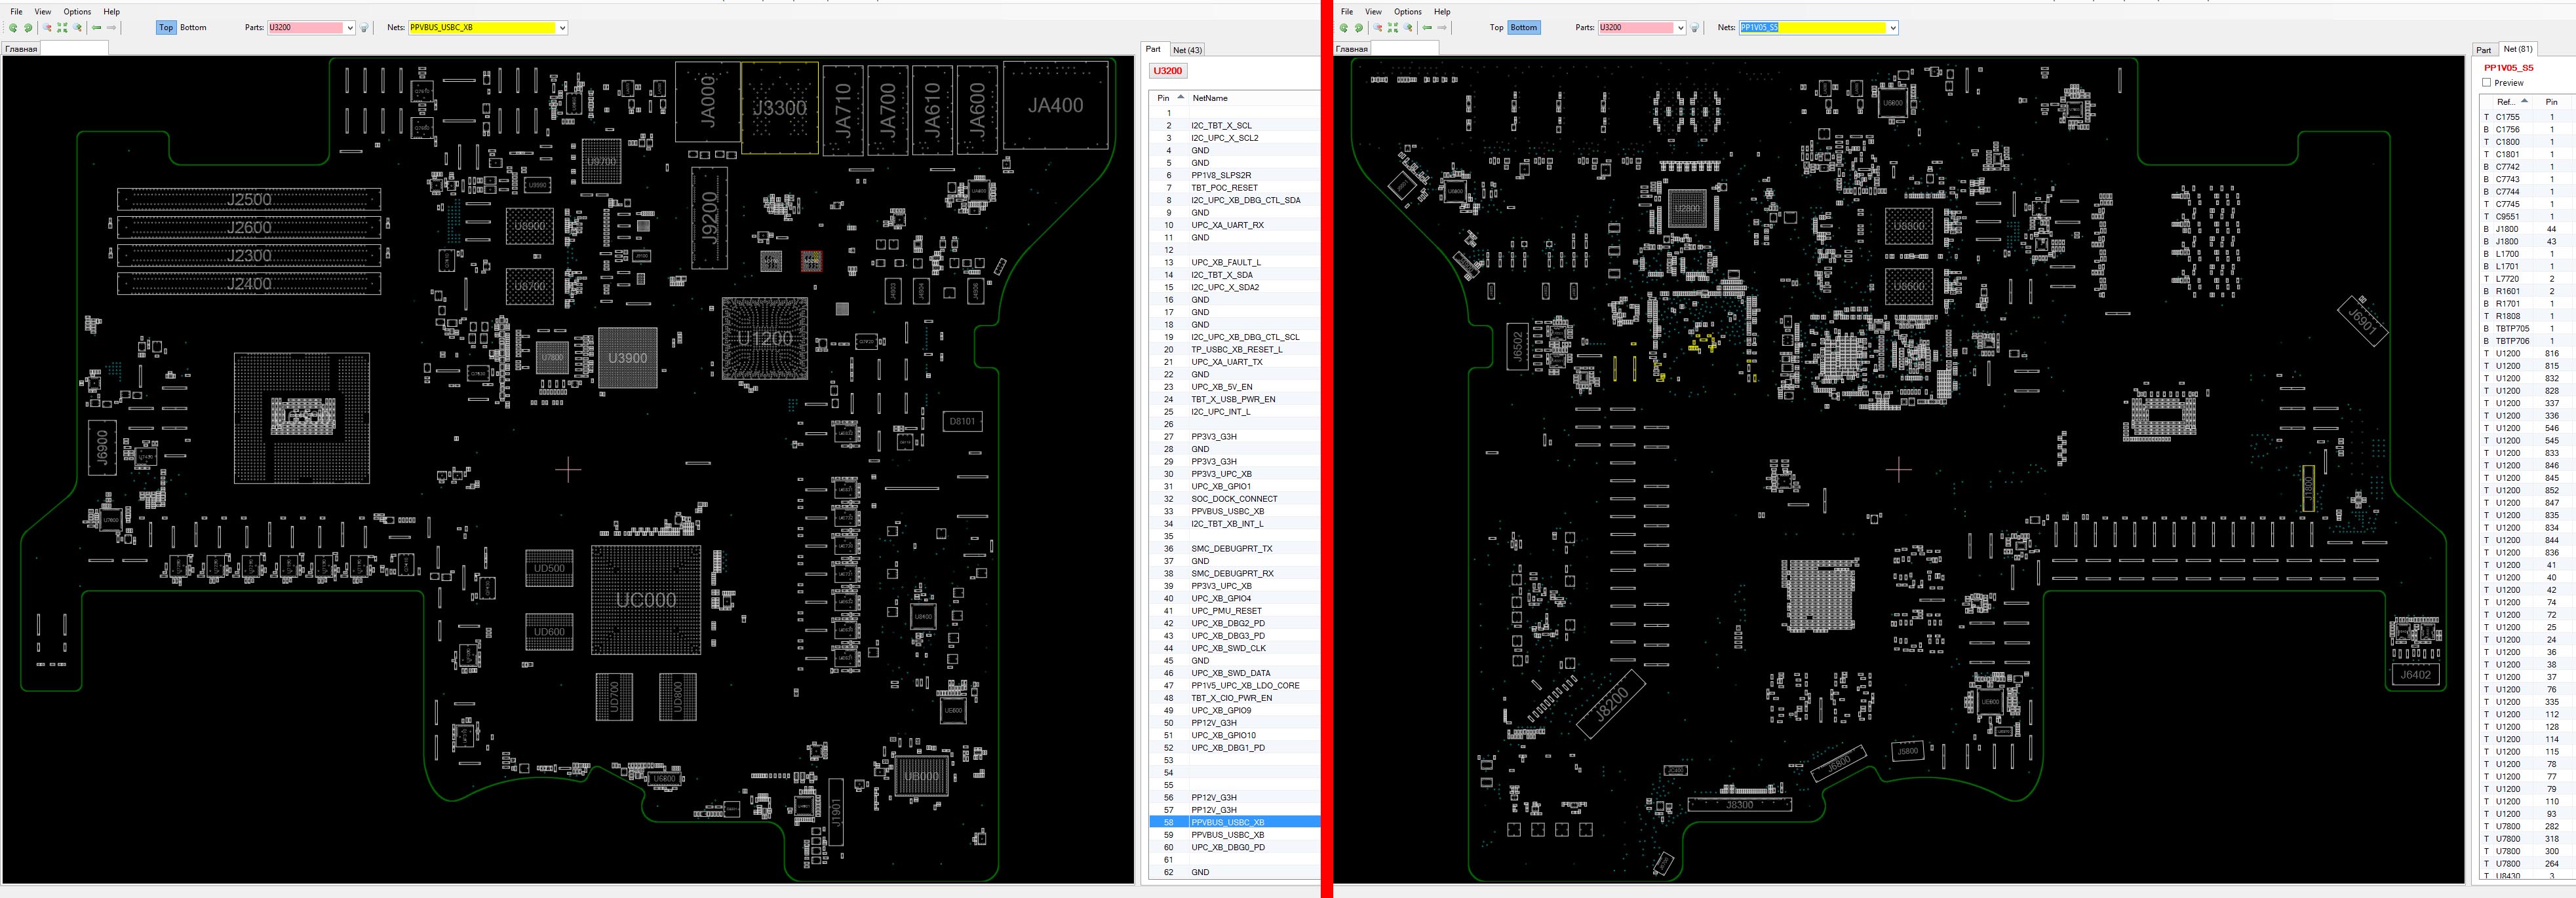Click the green back arrow, right window

1427,28
